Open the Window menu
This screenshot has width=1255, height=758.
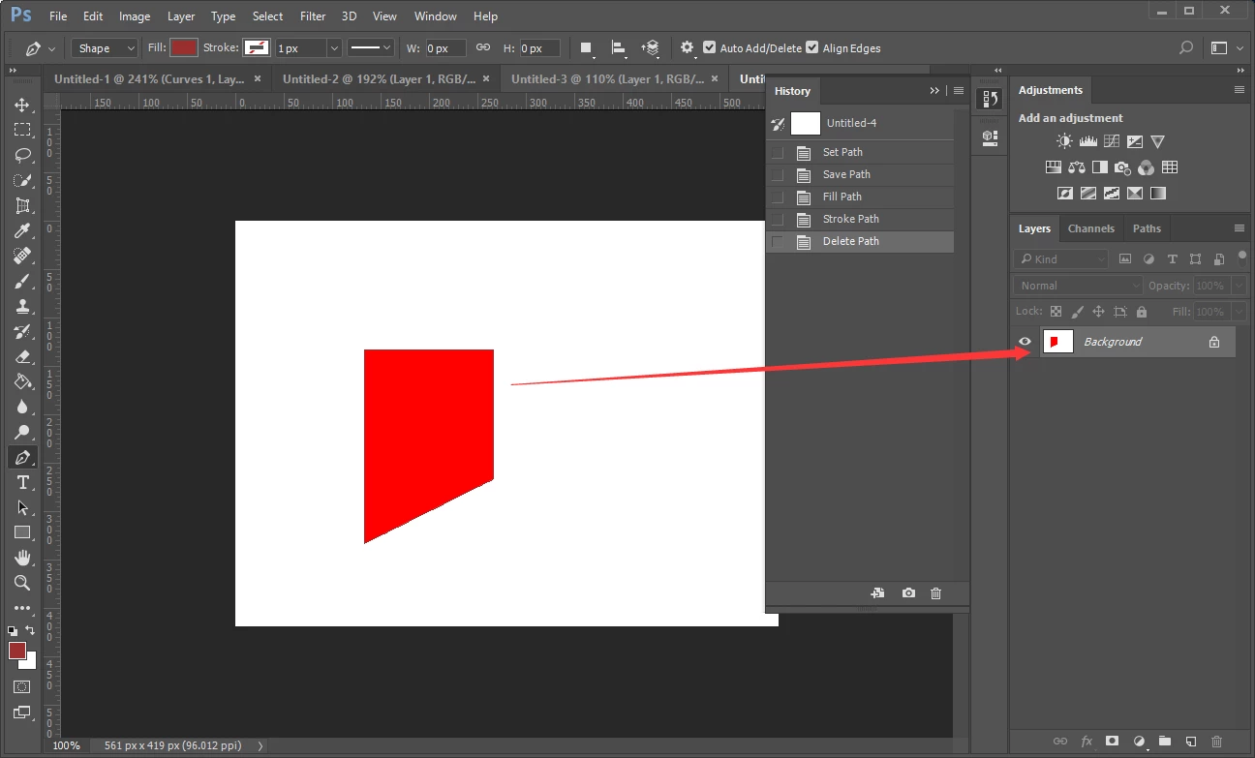coord(435,15)
